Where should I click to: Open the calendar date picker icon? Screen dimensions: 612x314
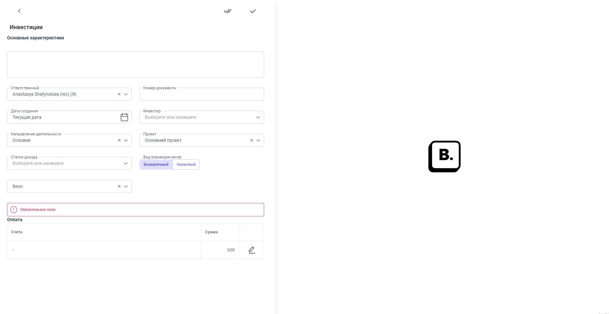(124, 117)
